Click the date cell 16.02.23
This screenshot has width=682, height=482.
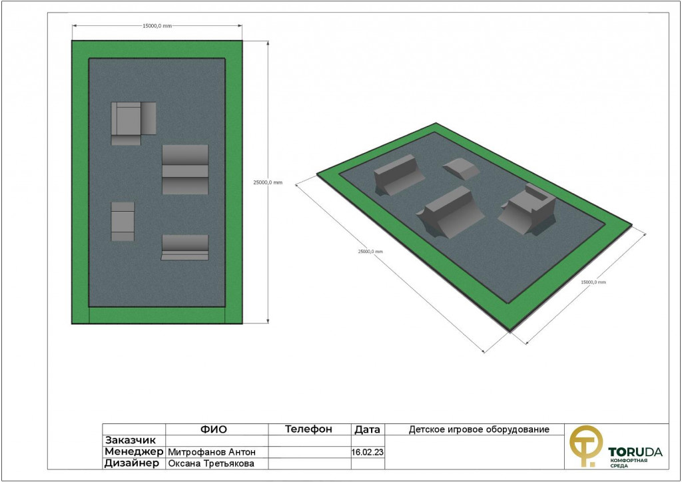368,452
